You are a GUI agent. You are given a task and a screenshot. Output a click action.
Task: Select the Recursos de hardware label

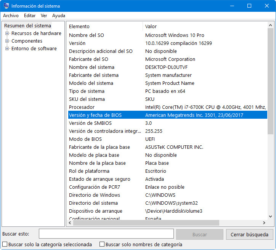[x=36, y=33]
